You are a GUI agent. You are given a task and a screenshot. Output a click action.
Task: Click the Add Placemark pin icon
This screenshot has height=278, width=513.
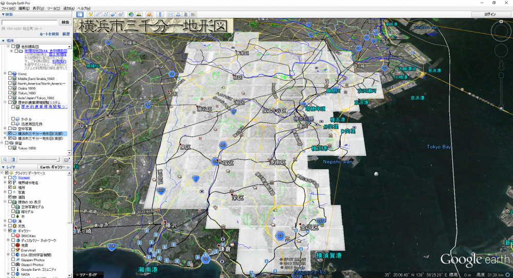click(90, 14)
